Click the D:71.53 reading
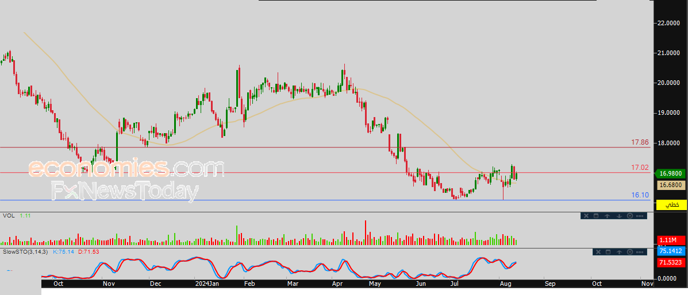The width and height of the screenshot is (688, 295). [88, 251]
